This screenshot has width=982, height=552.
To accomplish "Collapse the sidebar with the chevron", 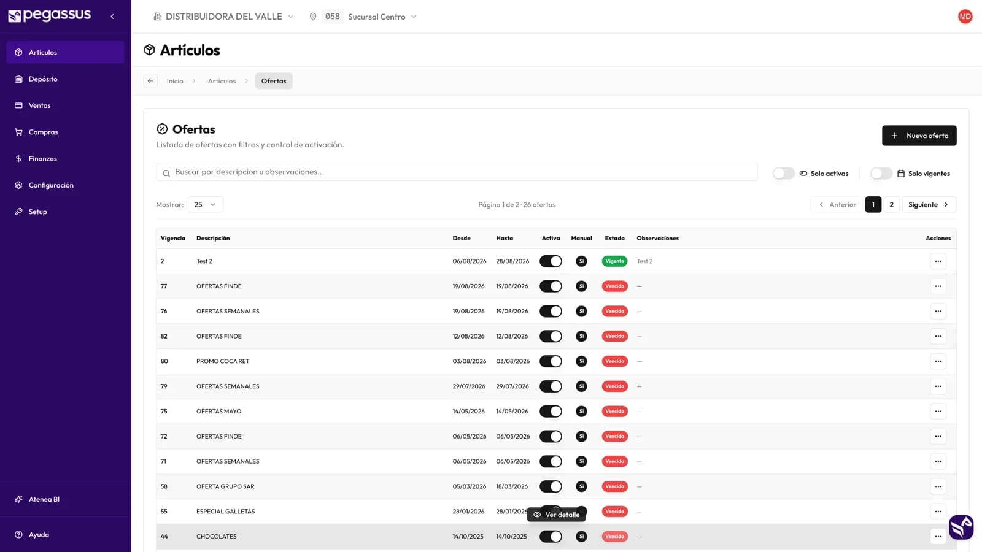I will pyautogui.click(x=112, y=17).
